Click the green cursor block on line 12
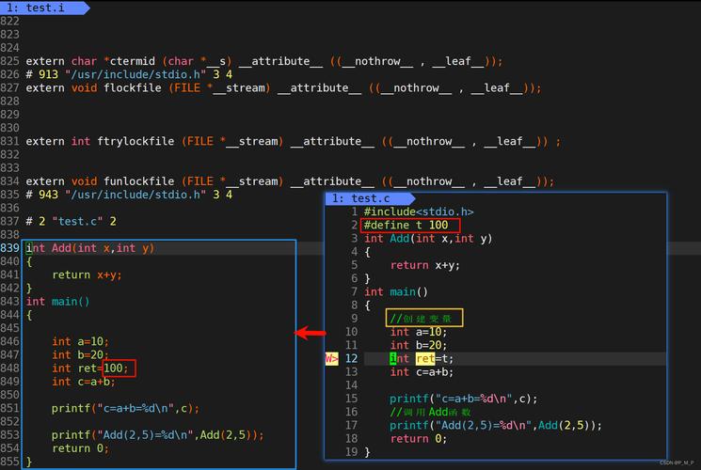Screen dimensions: 701x470 (x=393, y=358)
